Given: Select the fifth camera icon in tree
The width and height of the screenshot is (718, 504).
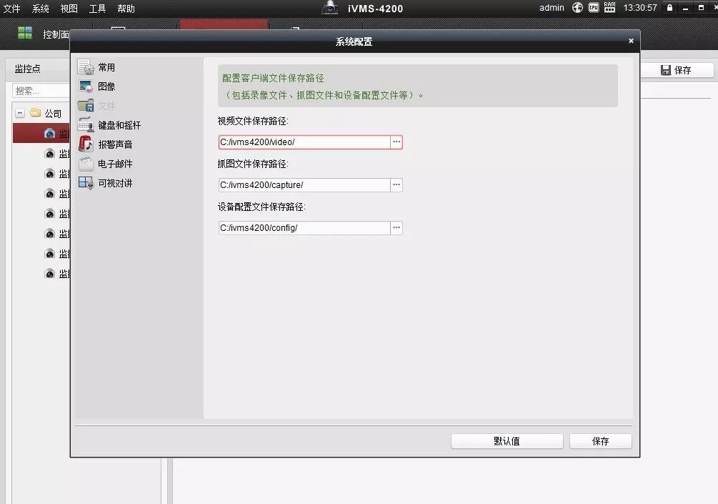Looking at the screenshot, I should pyautogui.click(x=49, y=214).
